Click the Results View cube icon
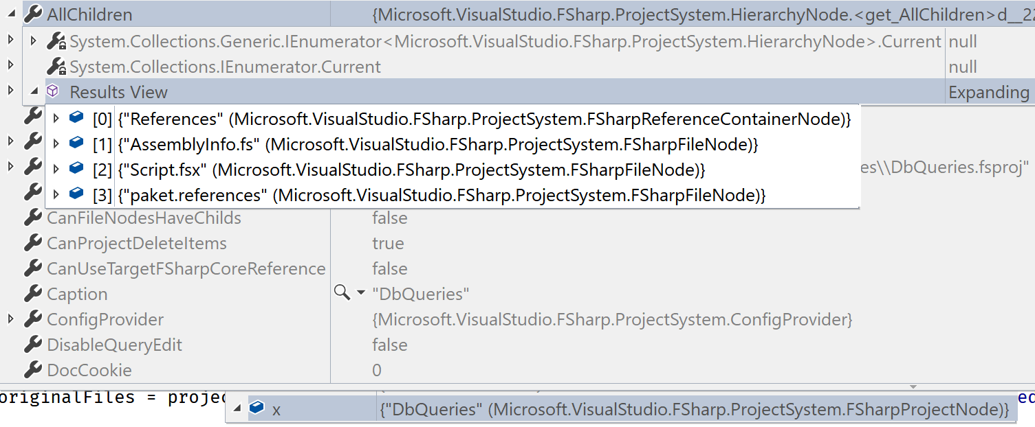1035x427 pixels. pos(52,92)
